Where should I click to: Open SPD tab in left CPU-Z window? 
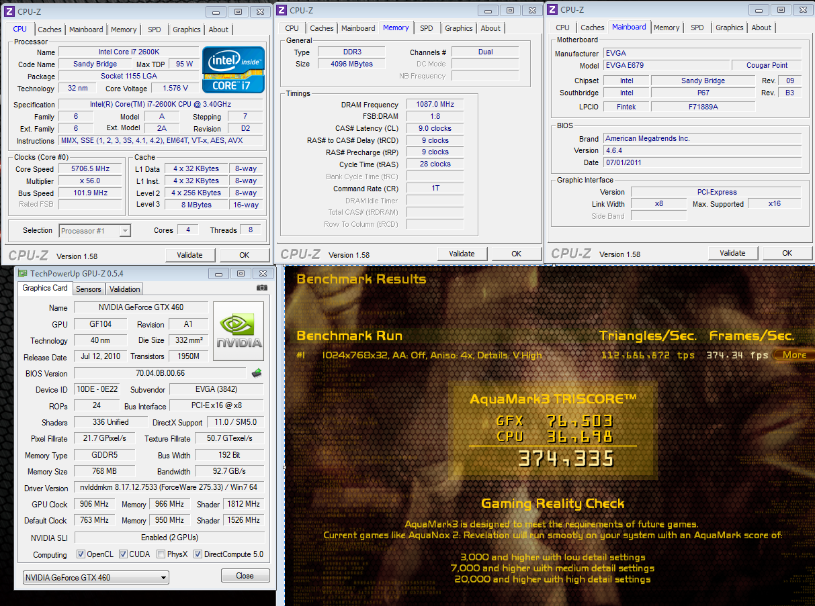[x=155, y=30]
